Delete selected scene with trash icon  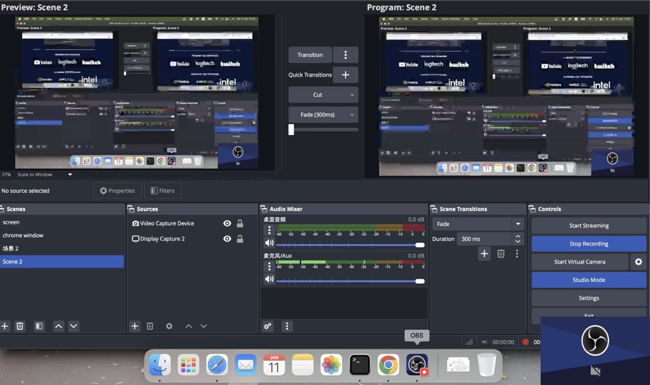click(19, 326)
